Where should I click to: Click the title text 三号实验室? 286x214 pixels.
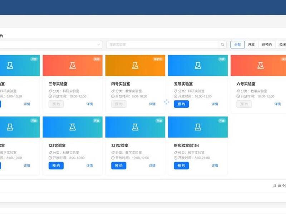(x=58, y=84)
